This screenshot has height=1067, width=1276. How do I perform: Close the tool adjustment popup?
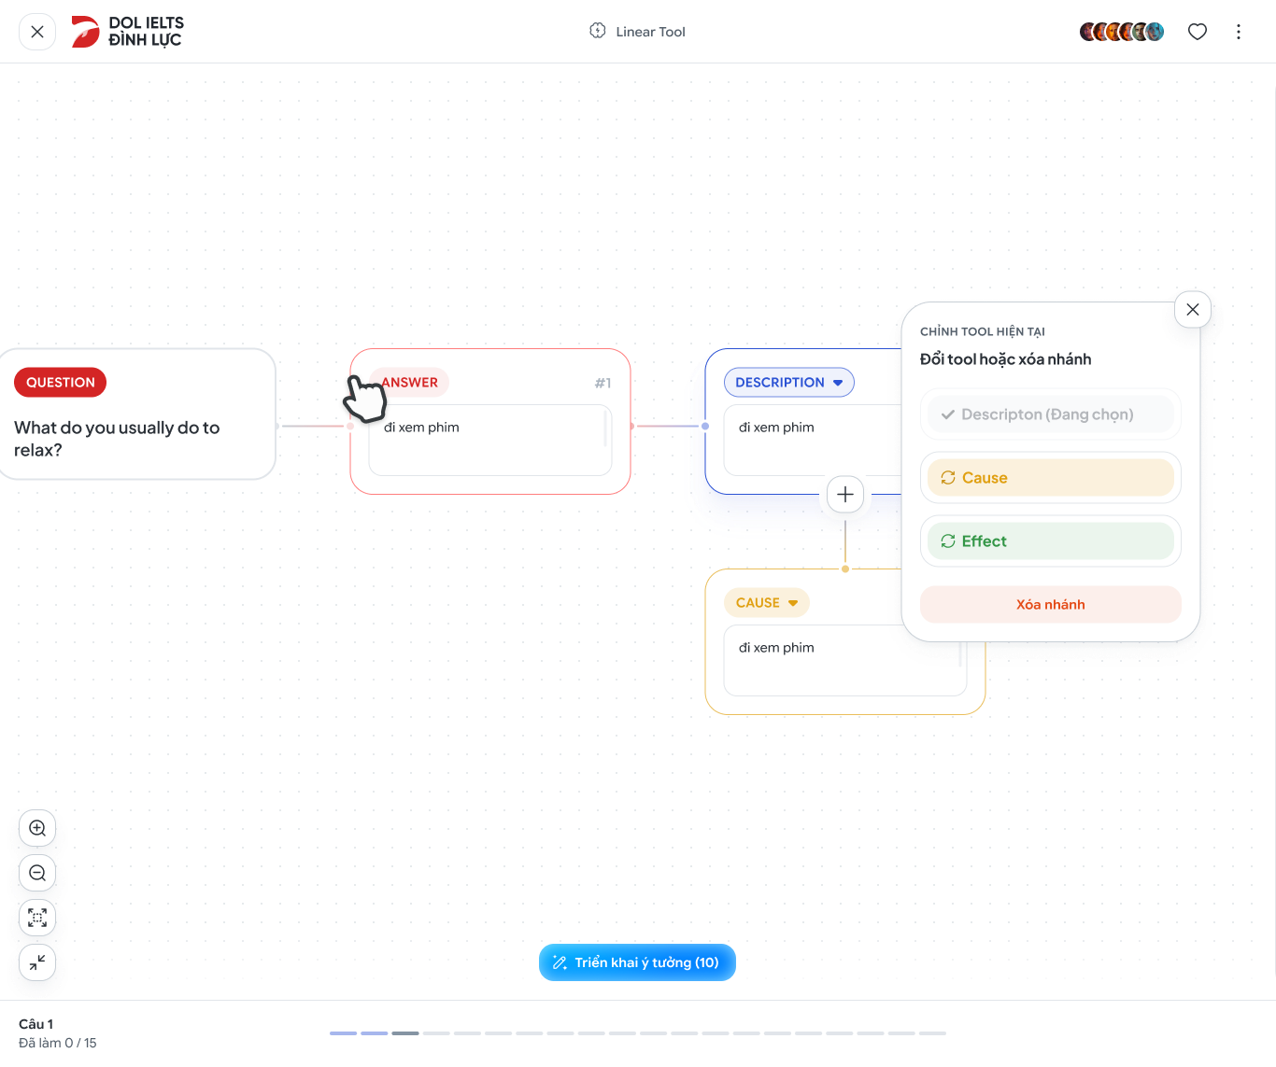pos(1193,310)
